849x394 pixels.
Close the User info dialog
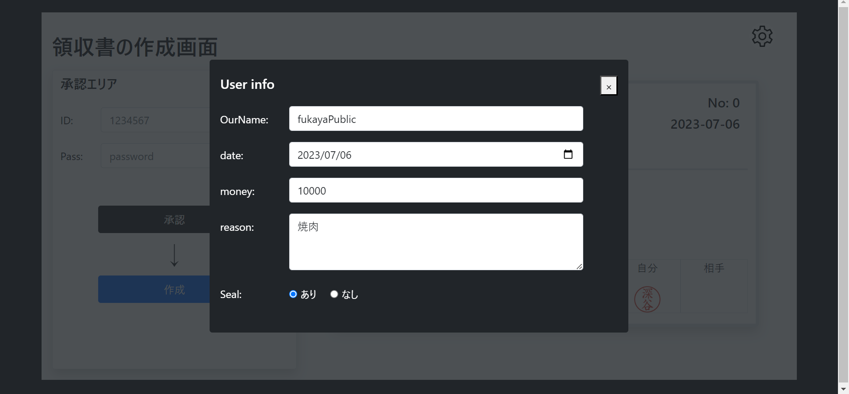(x=608, y=86)
